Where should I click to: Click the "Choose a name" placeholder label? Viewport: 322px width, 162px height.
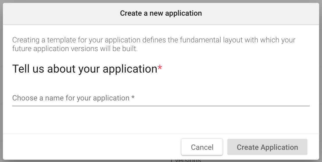[x=71, y=98]
